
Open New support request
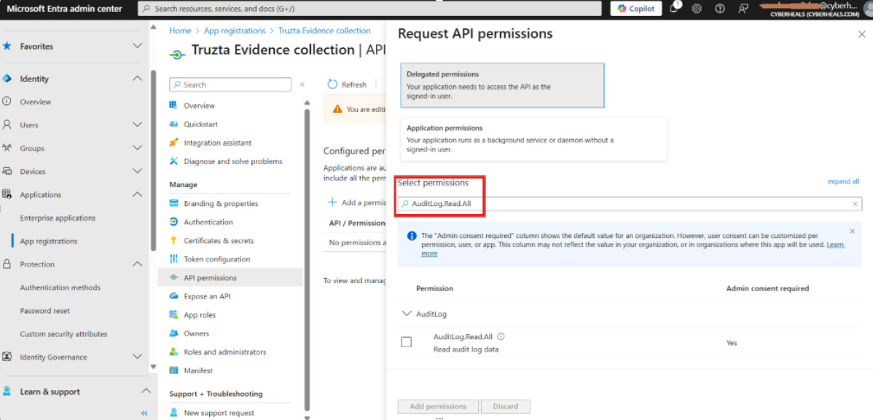pos(219,413)
